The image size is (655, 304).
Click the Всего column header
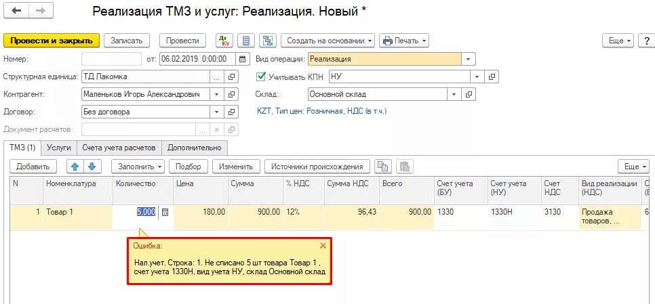[407, 190]
